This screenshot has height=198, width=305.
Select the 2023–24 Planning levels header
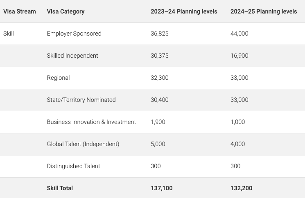pyautogui.click(x=184, y=11)
